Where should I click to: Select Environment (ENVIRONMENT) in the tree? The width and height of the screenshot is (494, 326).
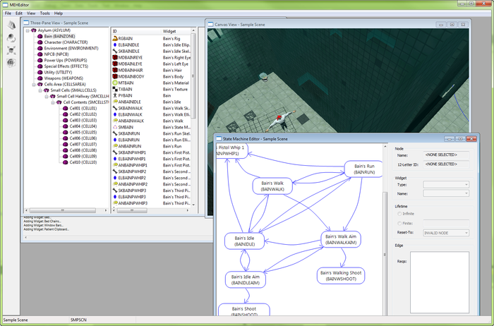tap(71, 48)
